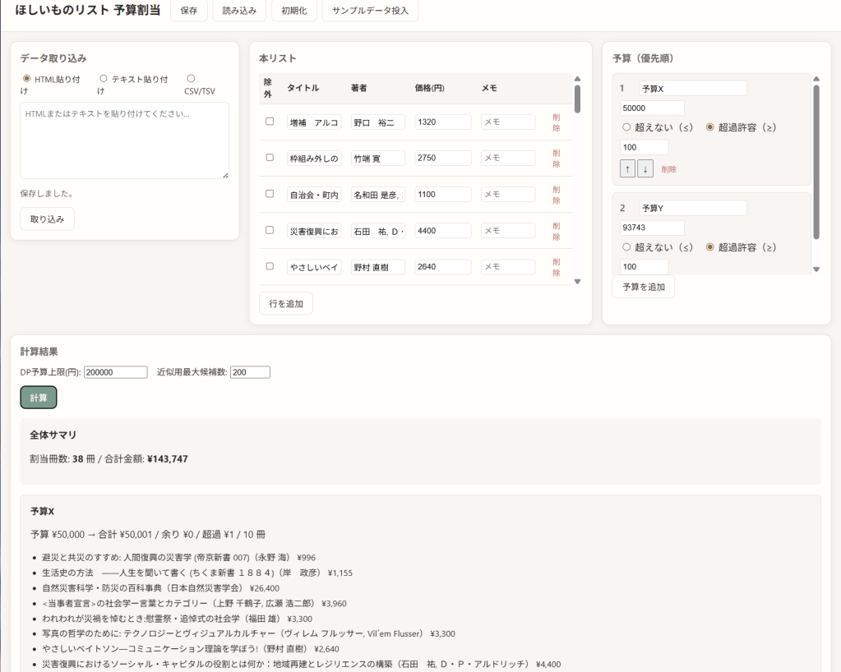Check the 除外 box for 枠組み外しの row
841x672 pixels.
pos(270,158)
